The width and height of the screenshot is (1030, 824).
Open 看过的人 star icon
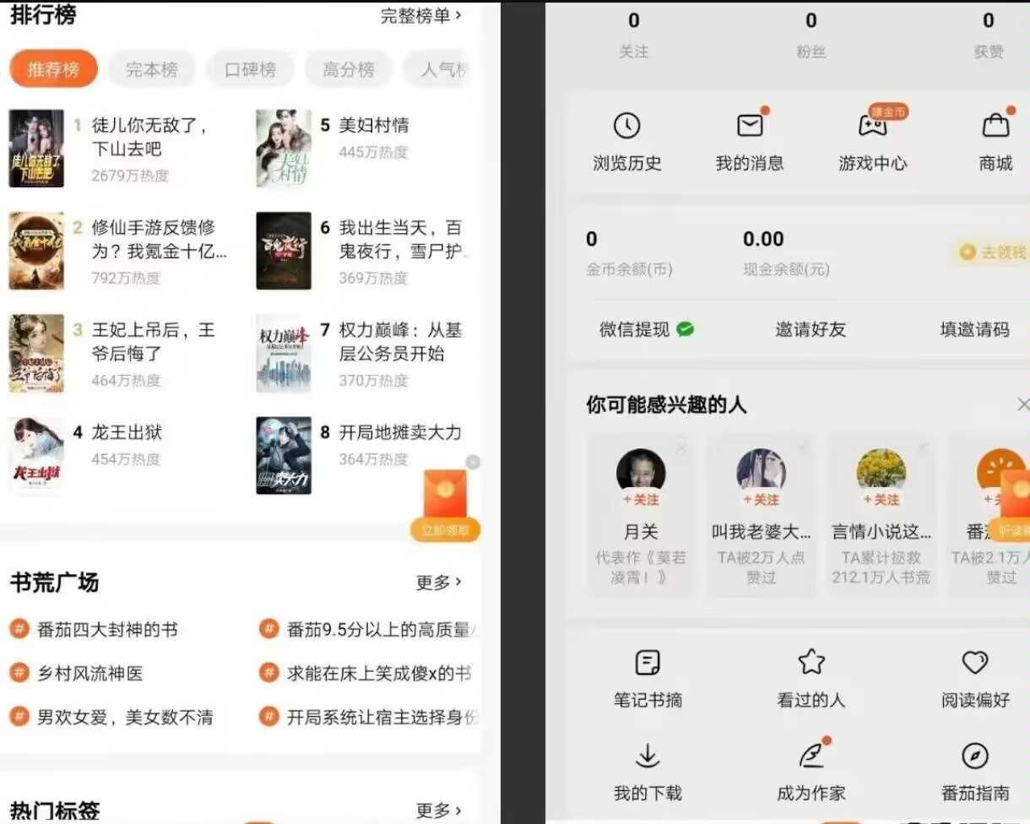[x=810, y=663]
